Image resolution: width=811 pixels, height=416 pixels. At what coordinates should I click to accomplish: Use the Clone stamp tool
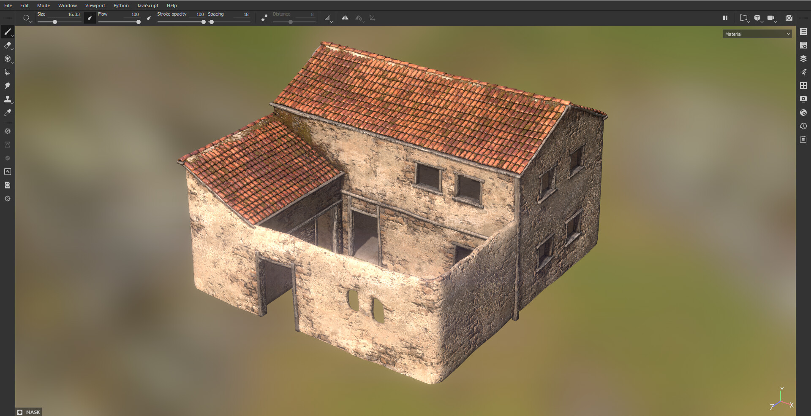coord(8,100)
